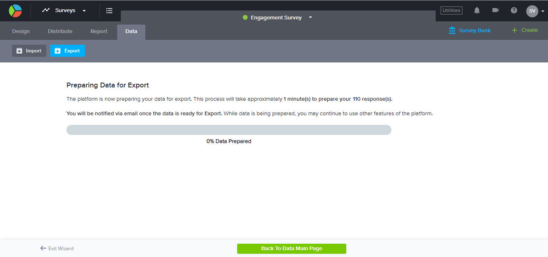Image resolution: width=548 pixels, height=257 pixels.
Task: Select the Data tab
Action: (x=131, y=31)
